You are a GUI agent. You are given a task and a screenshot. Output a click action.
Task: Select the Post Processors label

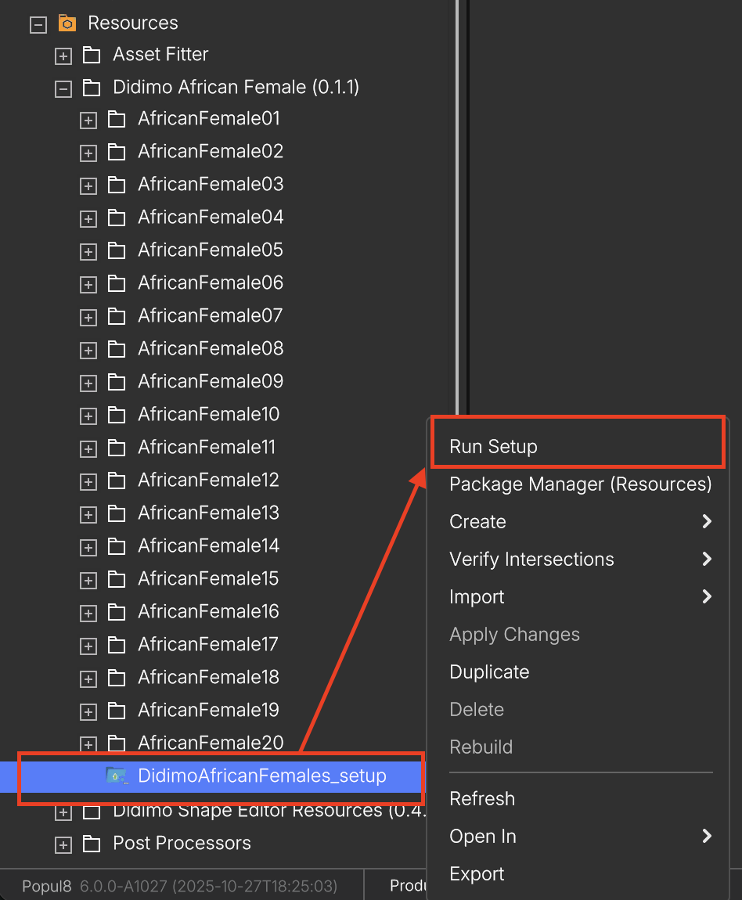pos(182,843)
